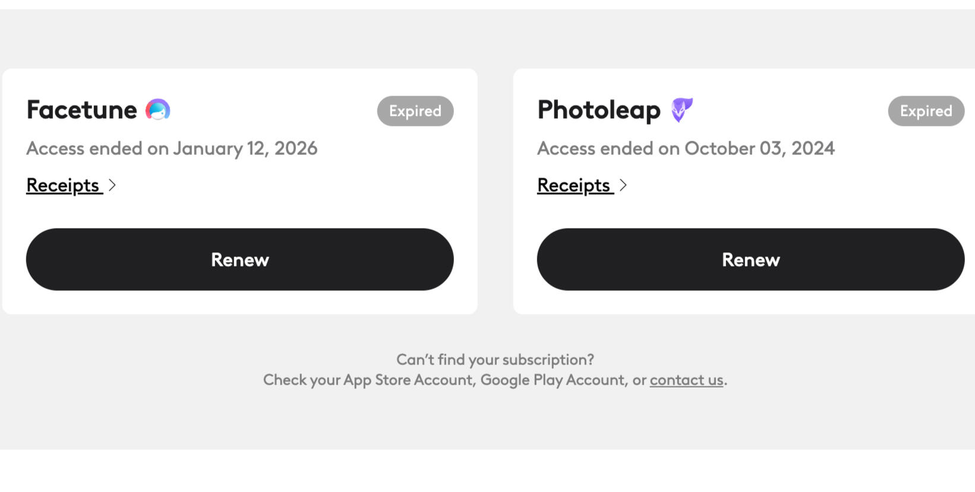Viewport: 975px width, 492px height.
Task: Expand chevron arrow beside Facetune Receipts
Action: point(112,185)
